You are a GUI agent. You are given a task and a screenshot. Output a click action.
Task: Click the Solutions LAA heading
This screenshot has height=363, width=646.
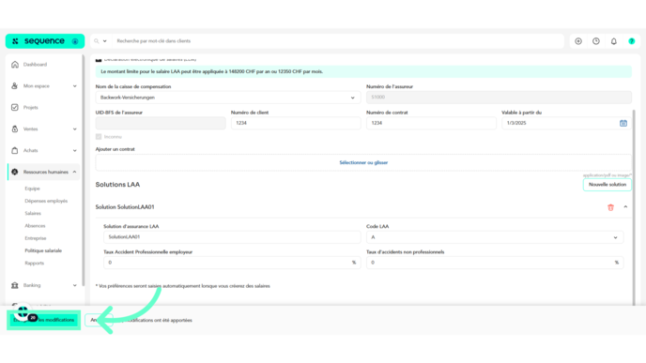[x=117, y=185]
